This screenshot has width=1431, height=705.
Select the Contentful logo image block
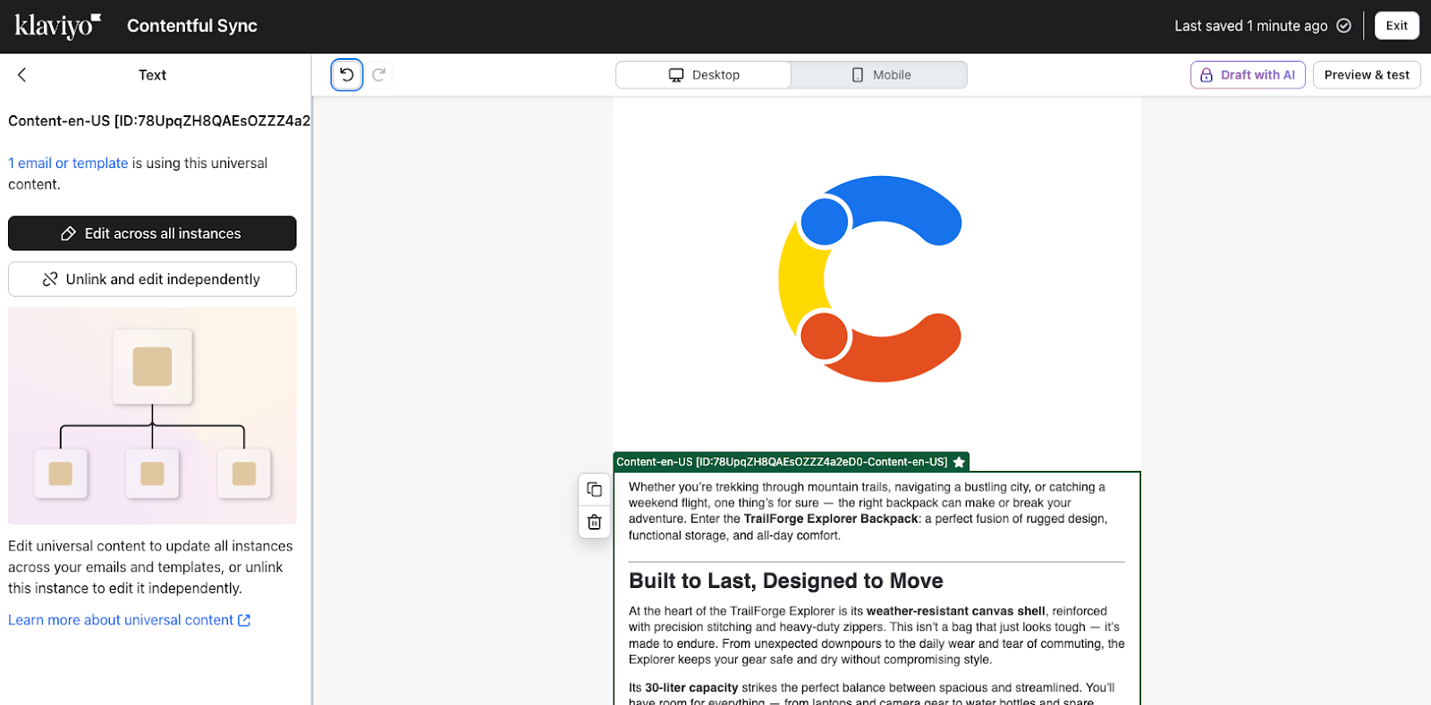pos(870,279)
